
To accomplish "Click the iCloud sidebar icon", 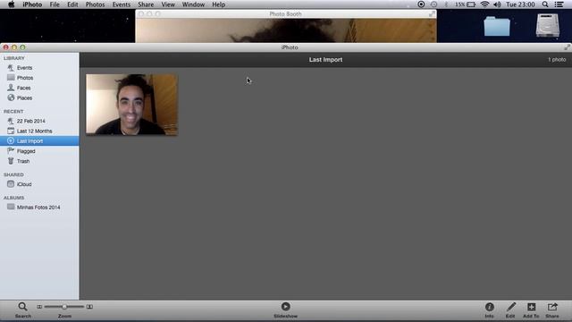I will 11,184.
